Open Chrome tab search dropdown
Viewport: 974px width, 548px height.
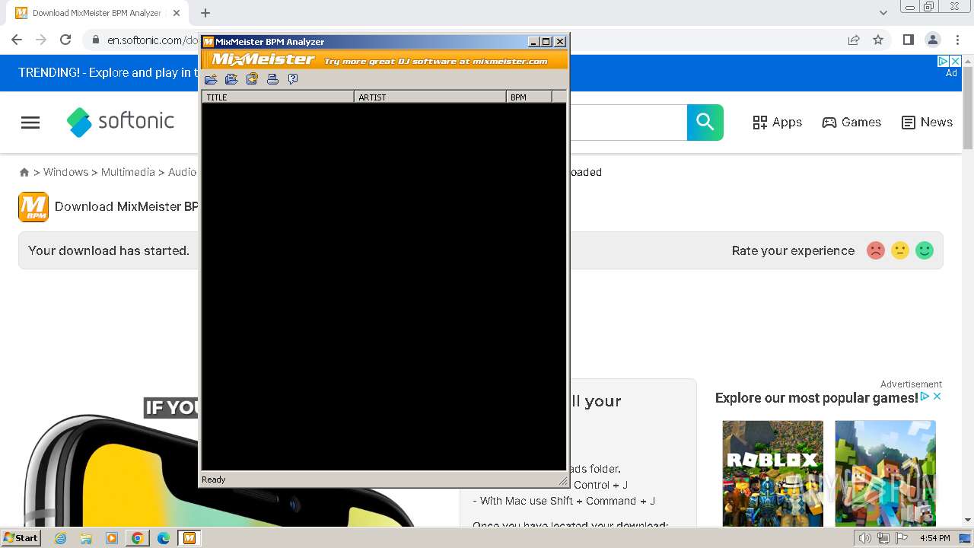[x=883, y=13]
